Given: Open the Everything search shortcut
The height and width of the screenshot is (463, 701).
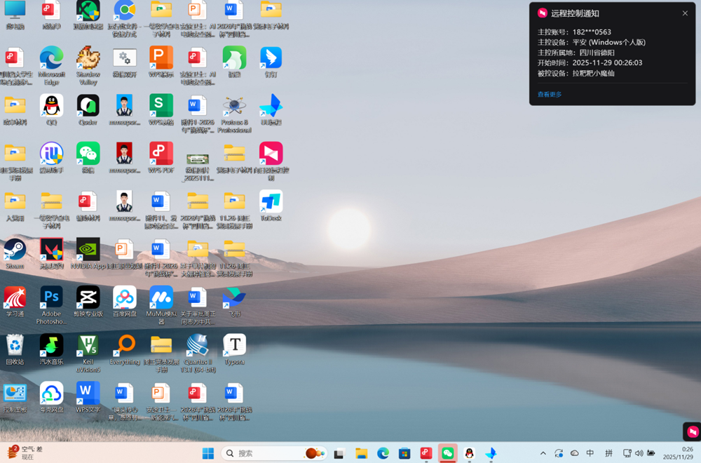Looking at the screenshot, I should tap(125, 347).
